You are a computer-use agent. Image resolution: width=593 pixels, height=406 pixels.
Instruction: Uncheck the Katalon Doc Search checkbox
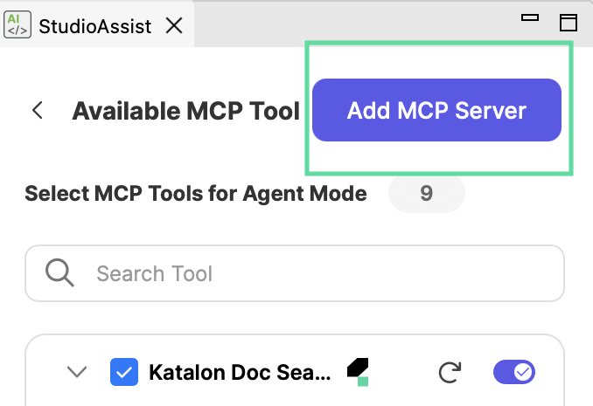click(124, 372)
